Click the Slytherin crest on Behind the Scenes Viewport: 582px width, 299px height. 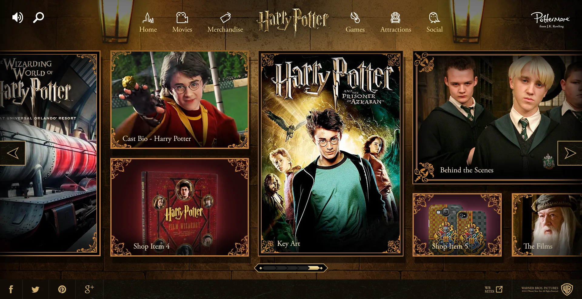tap(549, 161)
